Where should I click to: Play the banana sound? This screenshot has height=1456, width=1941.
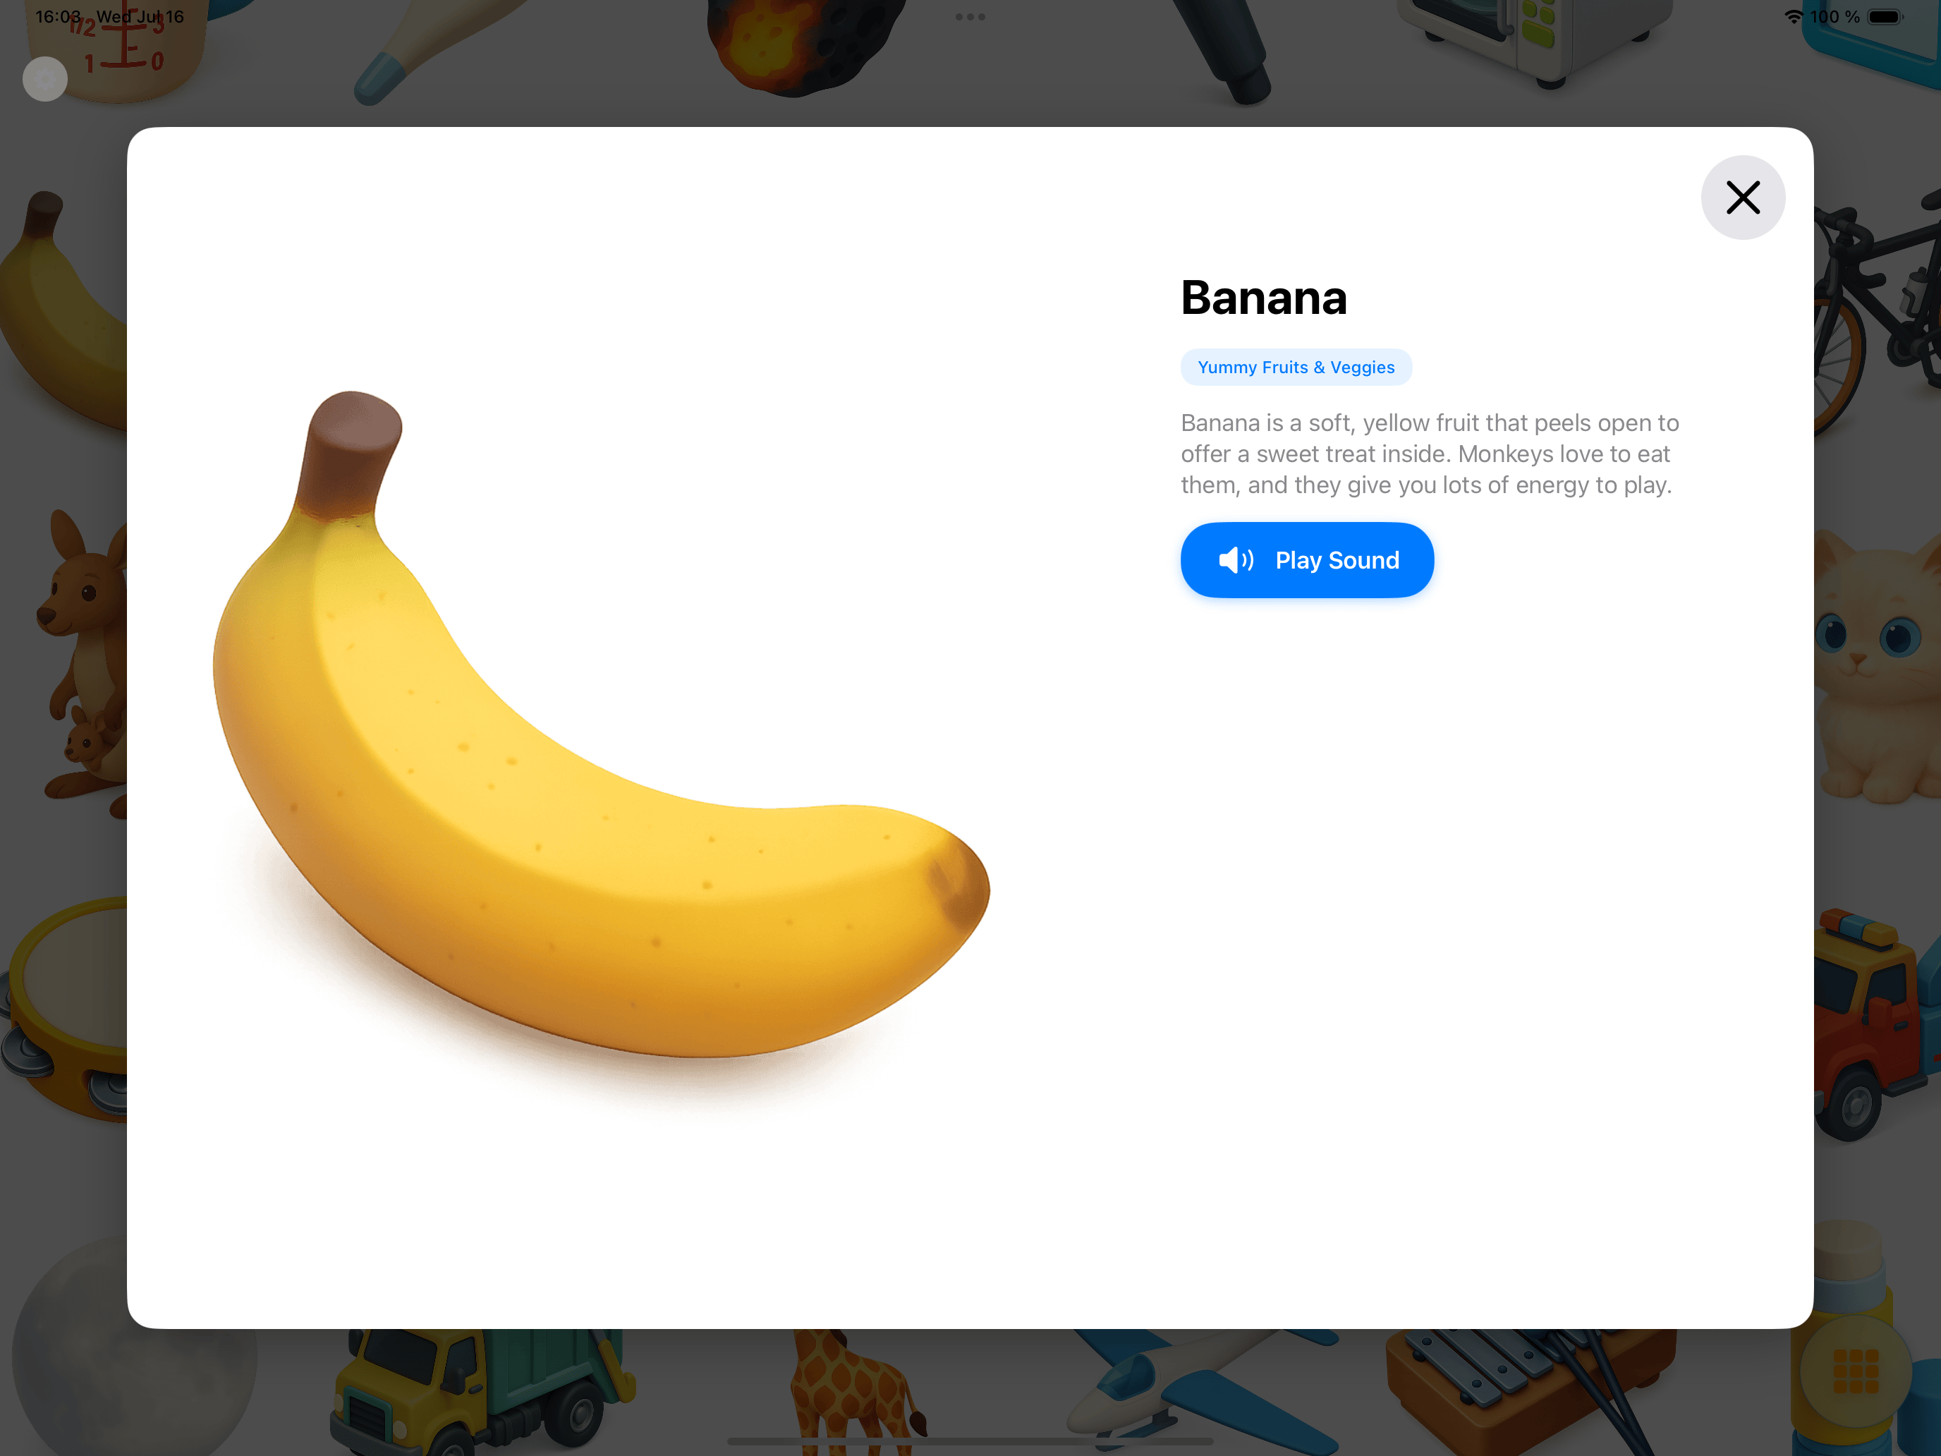pyautogui.click(x=1306, y=560)
